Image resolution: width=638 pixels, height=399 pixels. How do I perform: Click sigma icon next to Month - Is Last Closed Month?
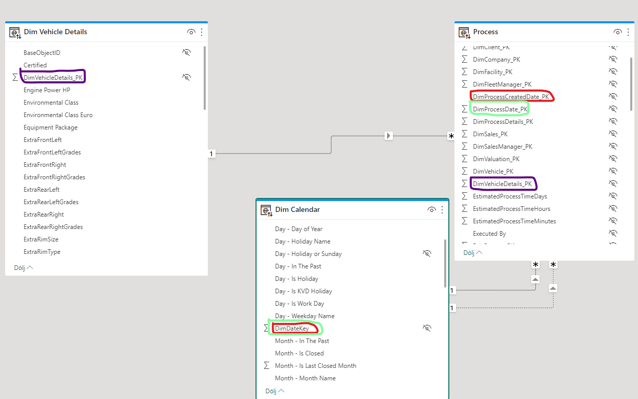pyautogui.click(x=267, y=365)
